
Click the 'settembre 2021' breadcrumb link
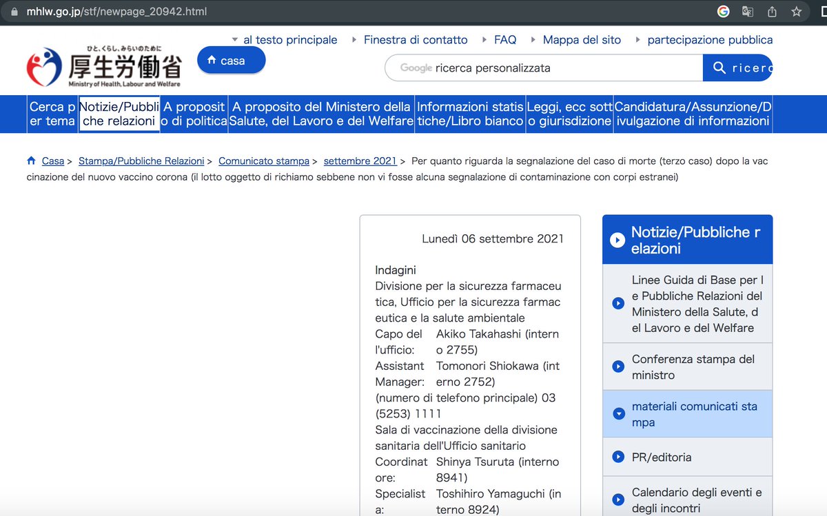tap(360, 161)
